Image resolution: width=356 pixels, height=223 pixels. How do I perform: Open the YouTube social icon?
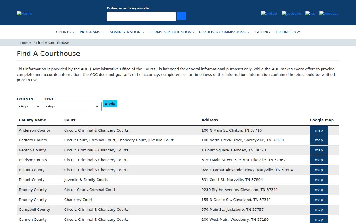point(291,13)
